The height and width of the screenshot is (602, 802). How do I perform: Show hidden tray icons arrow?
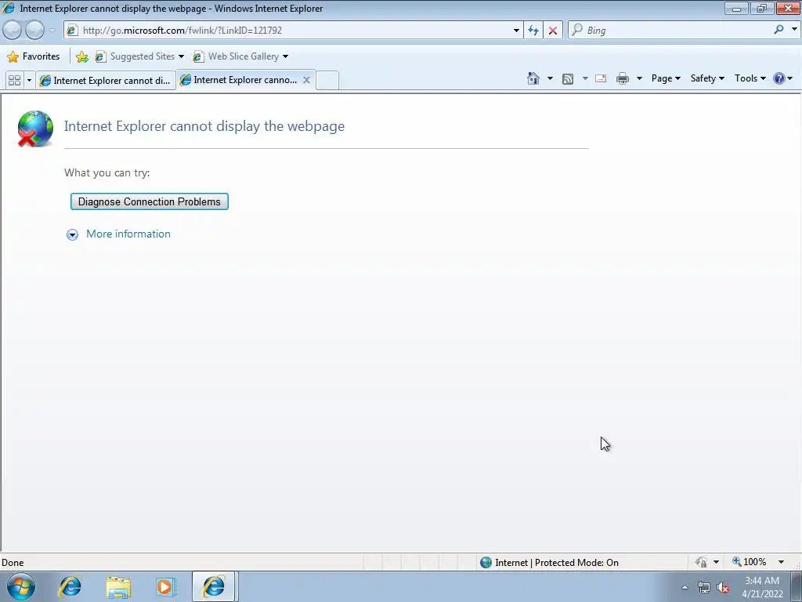click(685, 587)
